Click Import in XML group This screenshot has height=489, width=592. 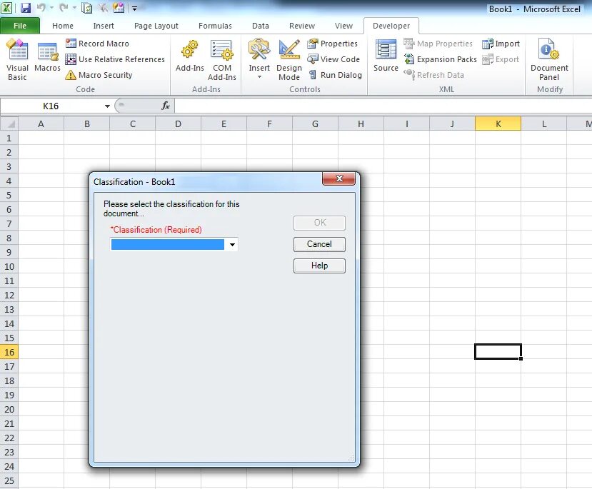point(501,44)
